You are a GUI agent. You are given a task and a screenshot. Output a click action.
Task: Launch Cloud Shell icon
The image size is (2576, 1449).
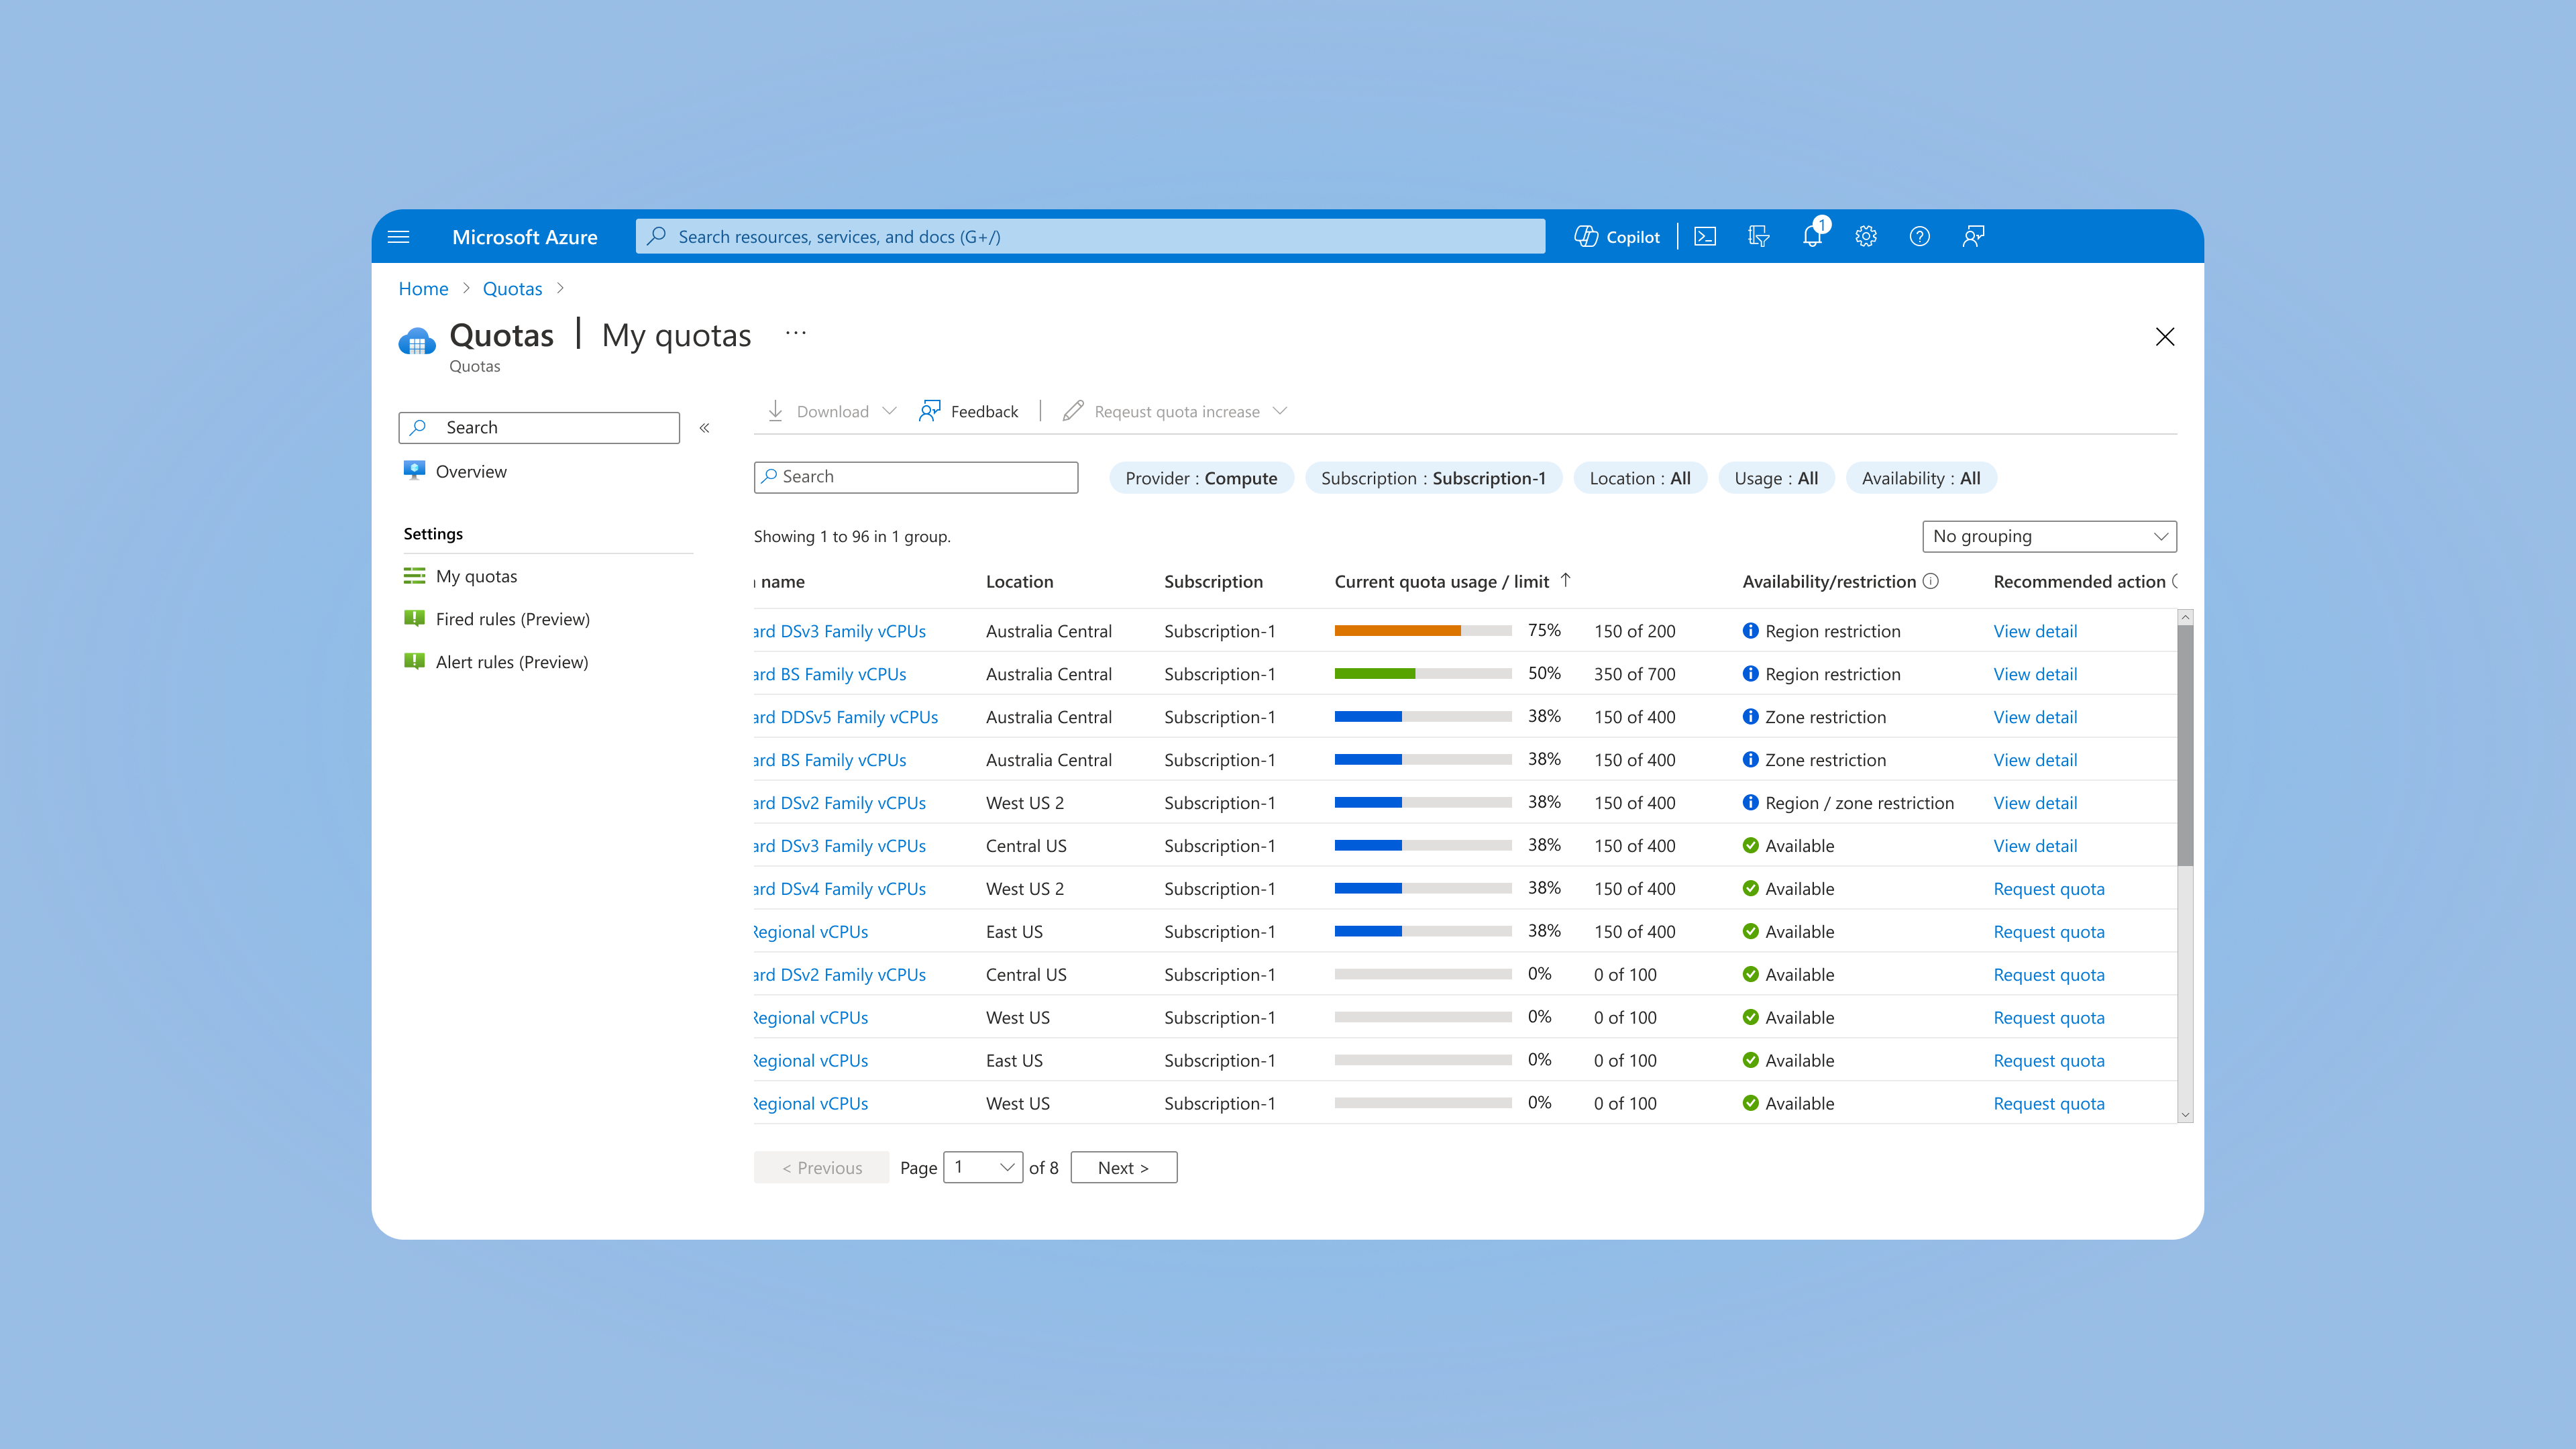click(1705, 237)
